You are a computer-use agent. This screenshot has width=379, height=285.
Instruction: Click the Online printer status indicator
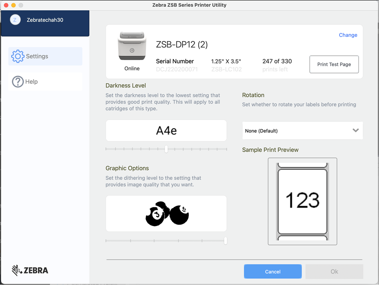coord(132,68)
